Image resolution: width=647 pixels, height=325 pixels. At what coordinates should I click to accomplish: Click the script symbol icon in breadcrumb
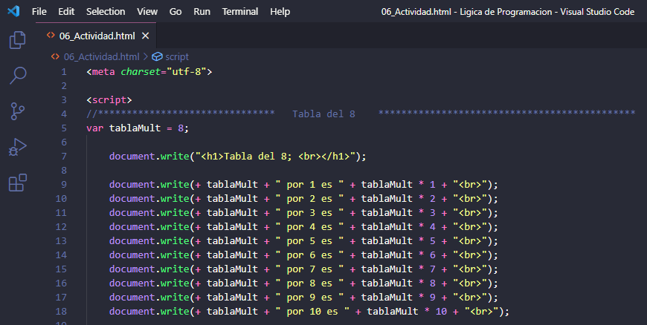coord(156,56)
